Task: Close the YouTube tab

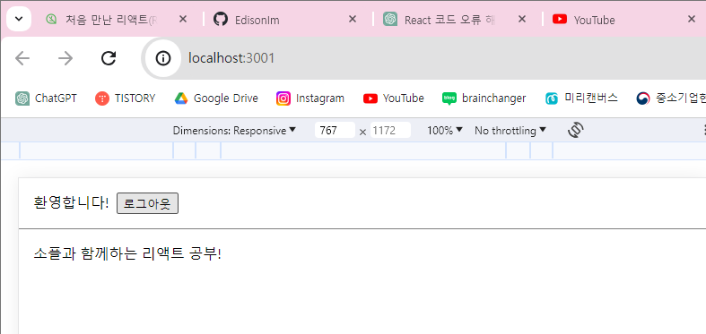Action: click(692, 19)
